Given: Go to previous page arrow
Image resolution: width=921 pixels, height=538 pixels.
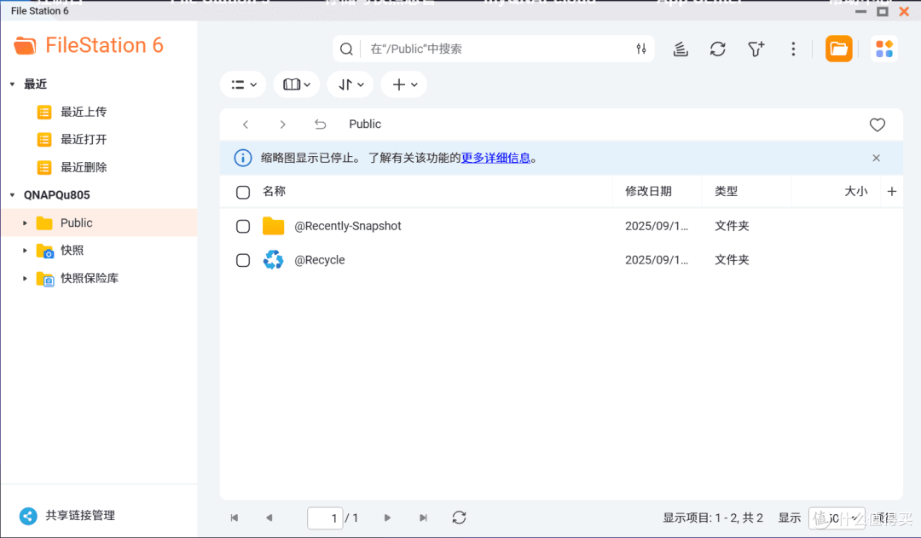Looking at the screenshot, I should (x=269, y=518).
